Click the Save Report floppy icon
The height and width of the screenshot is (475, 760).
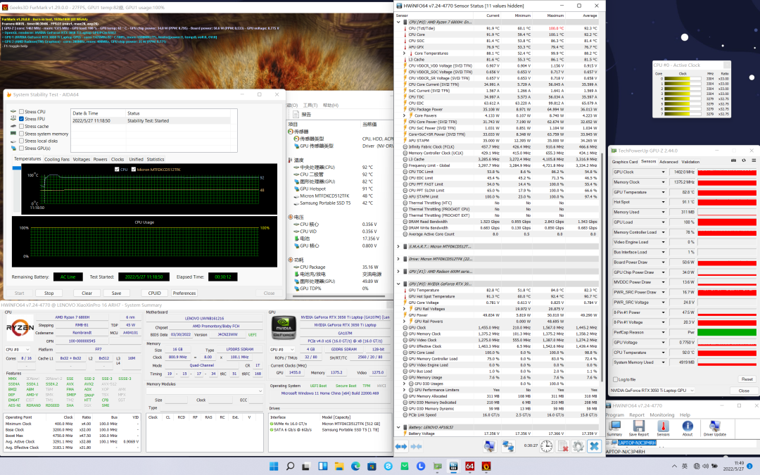639,424
